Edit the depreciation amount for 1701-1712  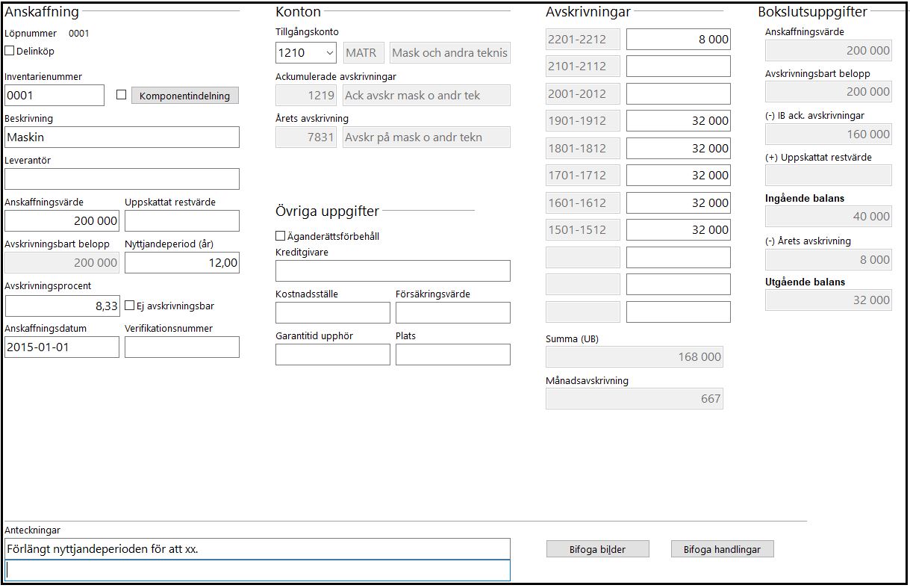pyautogui.click(x=679, y=176)
